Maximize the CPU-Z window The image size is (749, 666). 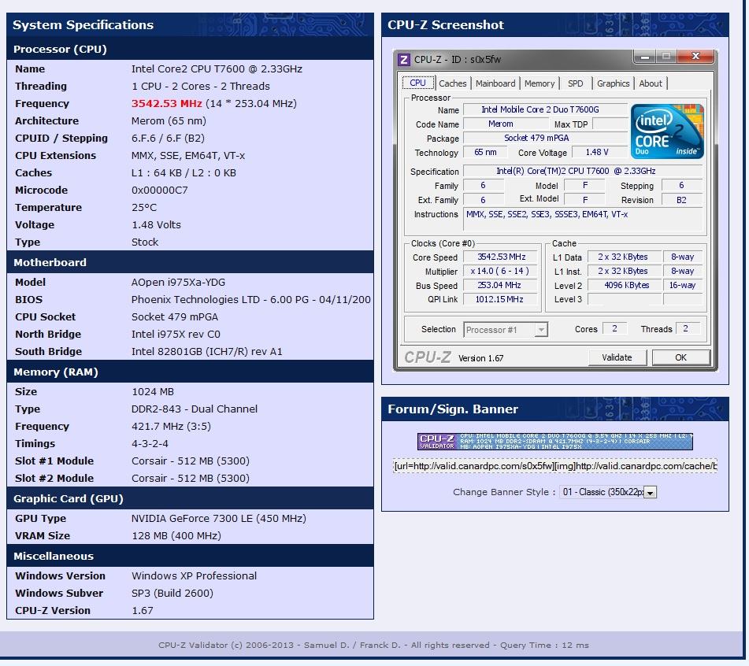(666, 57)
